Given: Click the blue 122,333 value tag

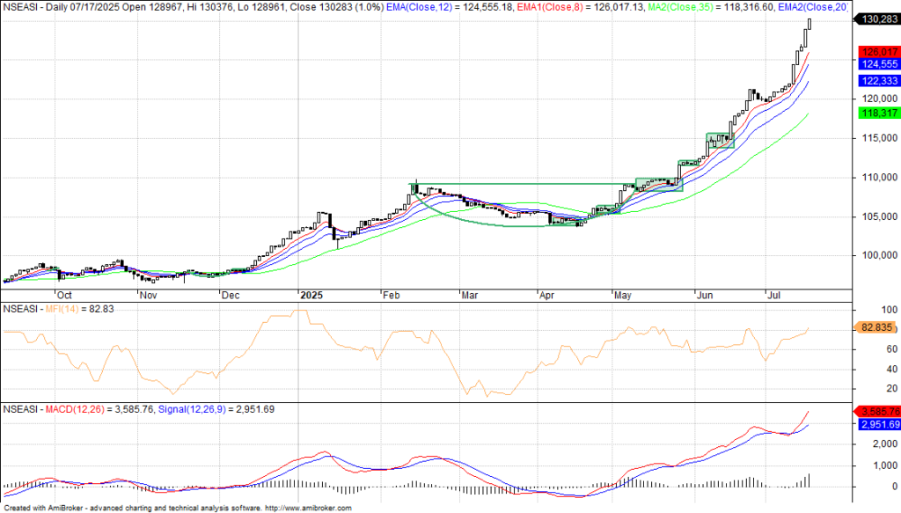Looking at the screenshot, I should [x=875, y=80].
